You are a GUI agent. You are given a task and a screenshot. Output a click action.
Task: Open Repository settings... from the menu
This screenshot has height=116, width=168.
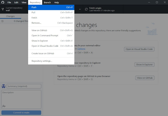coord(51,61)
